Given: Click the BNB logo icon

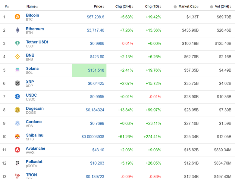Looking at the screenshot, I should 17,57.
